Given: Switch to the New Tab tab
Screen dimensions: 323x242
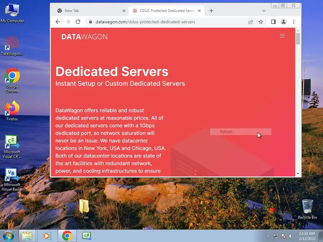Looking at the screenshot, I should pos(91,11).
